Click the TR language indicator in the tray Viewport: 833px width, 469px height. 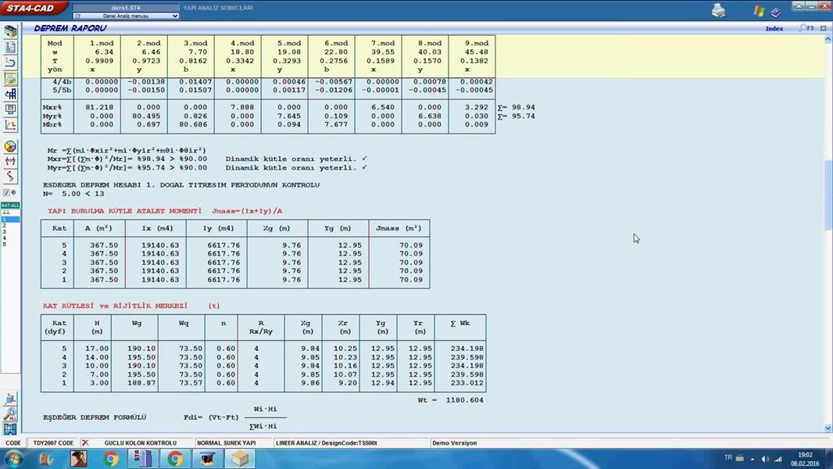[728, 458]
